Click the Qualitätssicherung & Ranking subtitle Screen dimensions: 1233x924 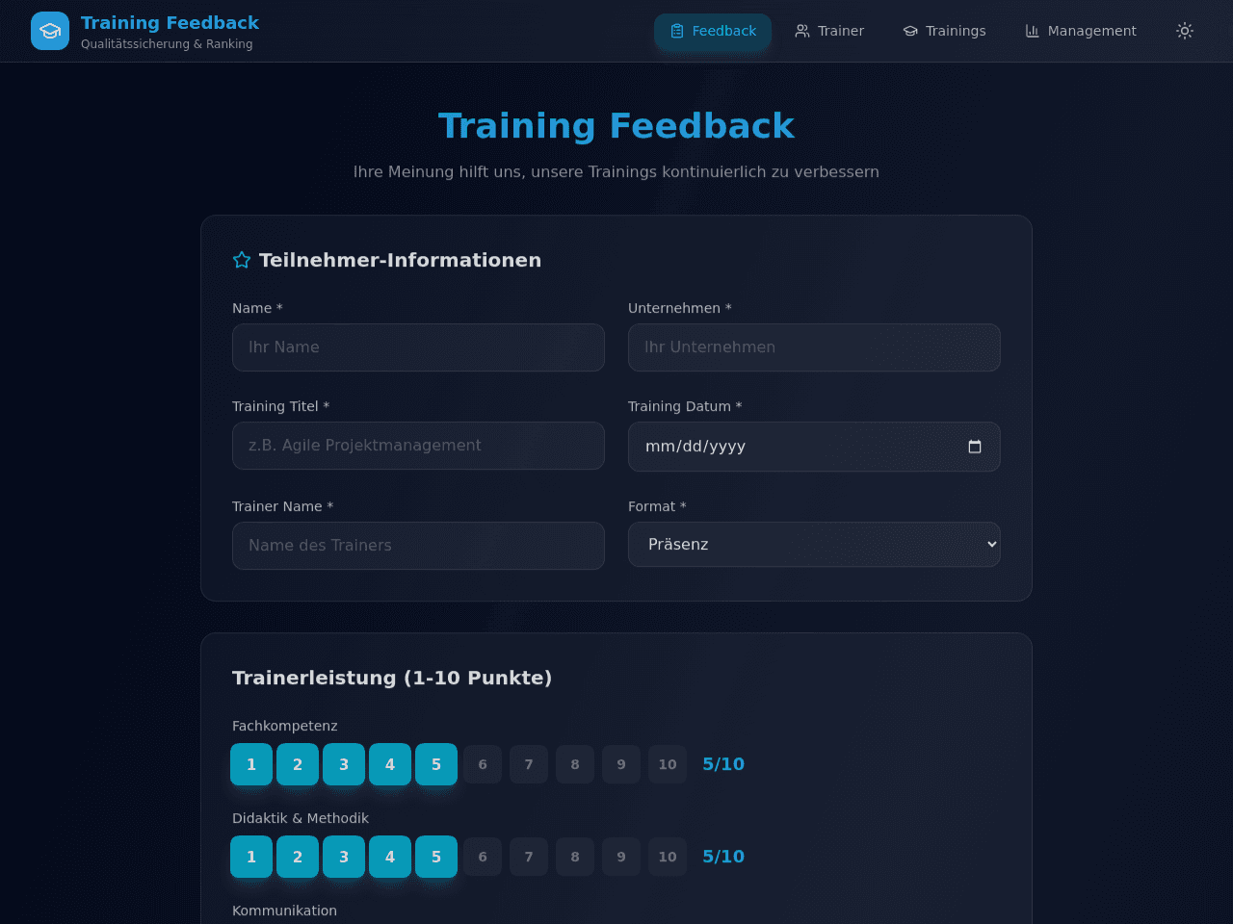click(x=167, y=44)
